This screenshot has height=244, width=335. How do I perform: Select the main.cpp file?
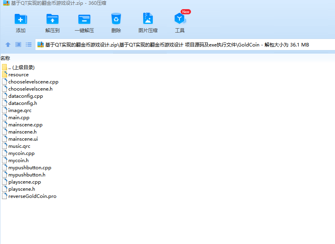(x=19, y=117)
